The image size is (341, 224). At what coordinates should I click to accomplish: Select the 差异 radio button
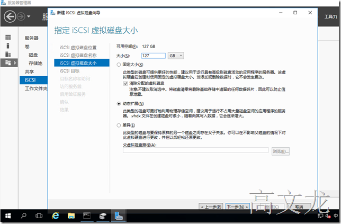pos(119,126)
